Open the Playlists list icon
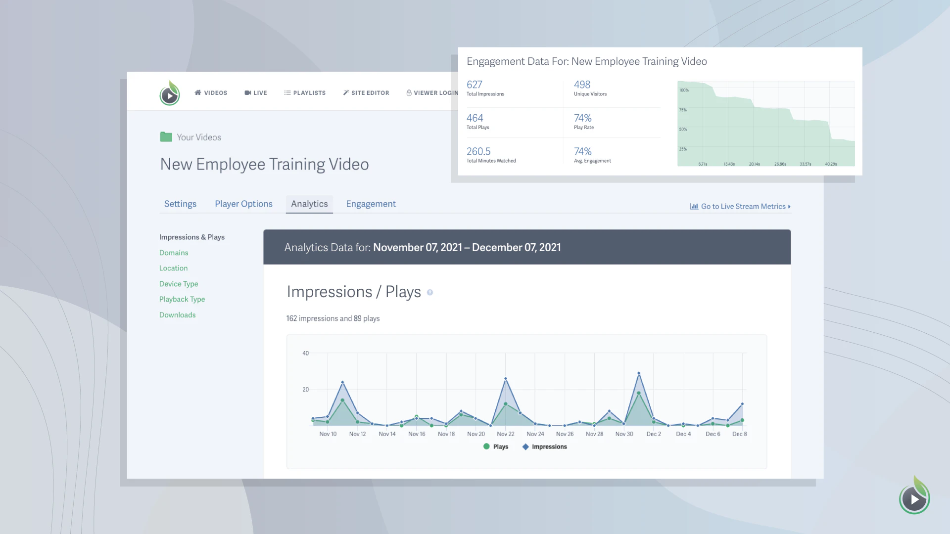 pyautogui.click(x=287, y=92)
